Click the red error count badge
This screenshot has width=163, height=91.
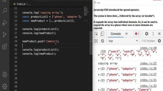click(x=137, y=34)
